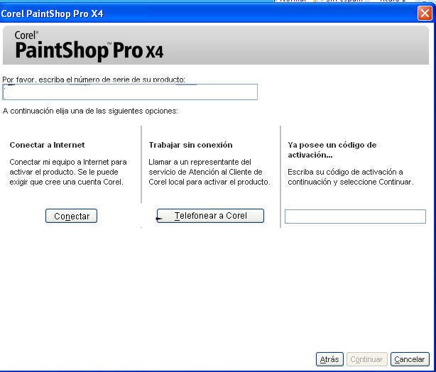Click the 'Por favor, escriba el número de serie' label

coord(94,80)
